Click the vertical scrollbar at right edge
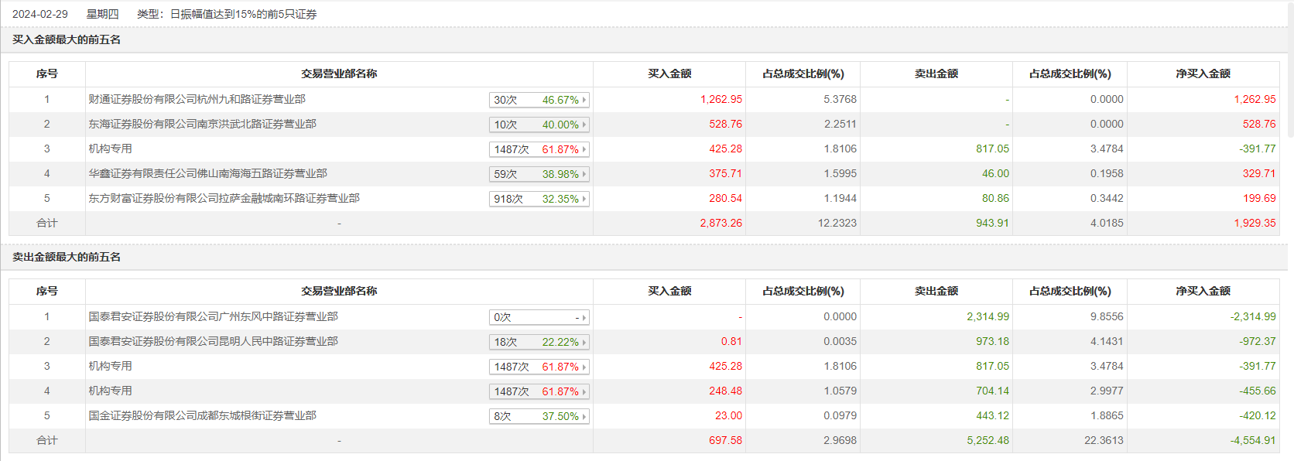Screen dimensions: 1294x461 [x=1289, y=70]
